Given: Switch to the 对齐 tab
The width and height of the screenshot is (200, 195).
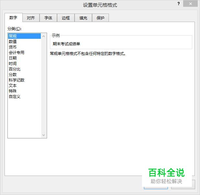Looking at the screenshot, I should point(31,18).
